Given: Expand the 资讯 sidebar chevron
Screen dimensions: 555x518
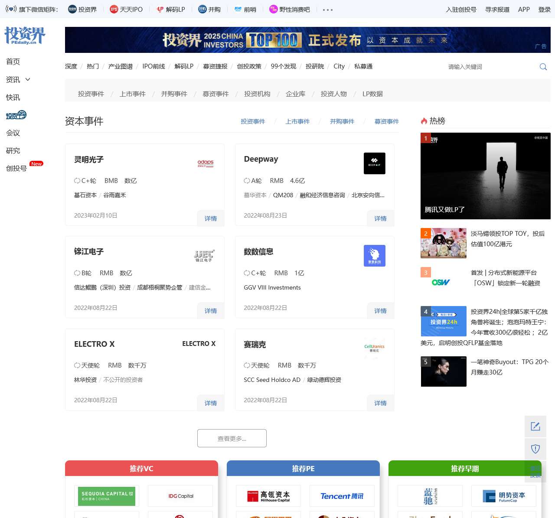Looking at the screenshot, I should click(28, 79).
